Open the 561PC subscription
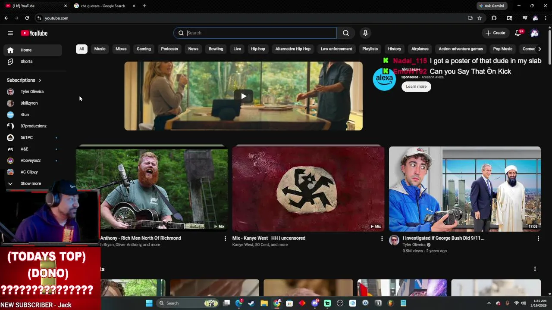This screenshot has height=310, width=552. click(x=33, y=137)
